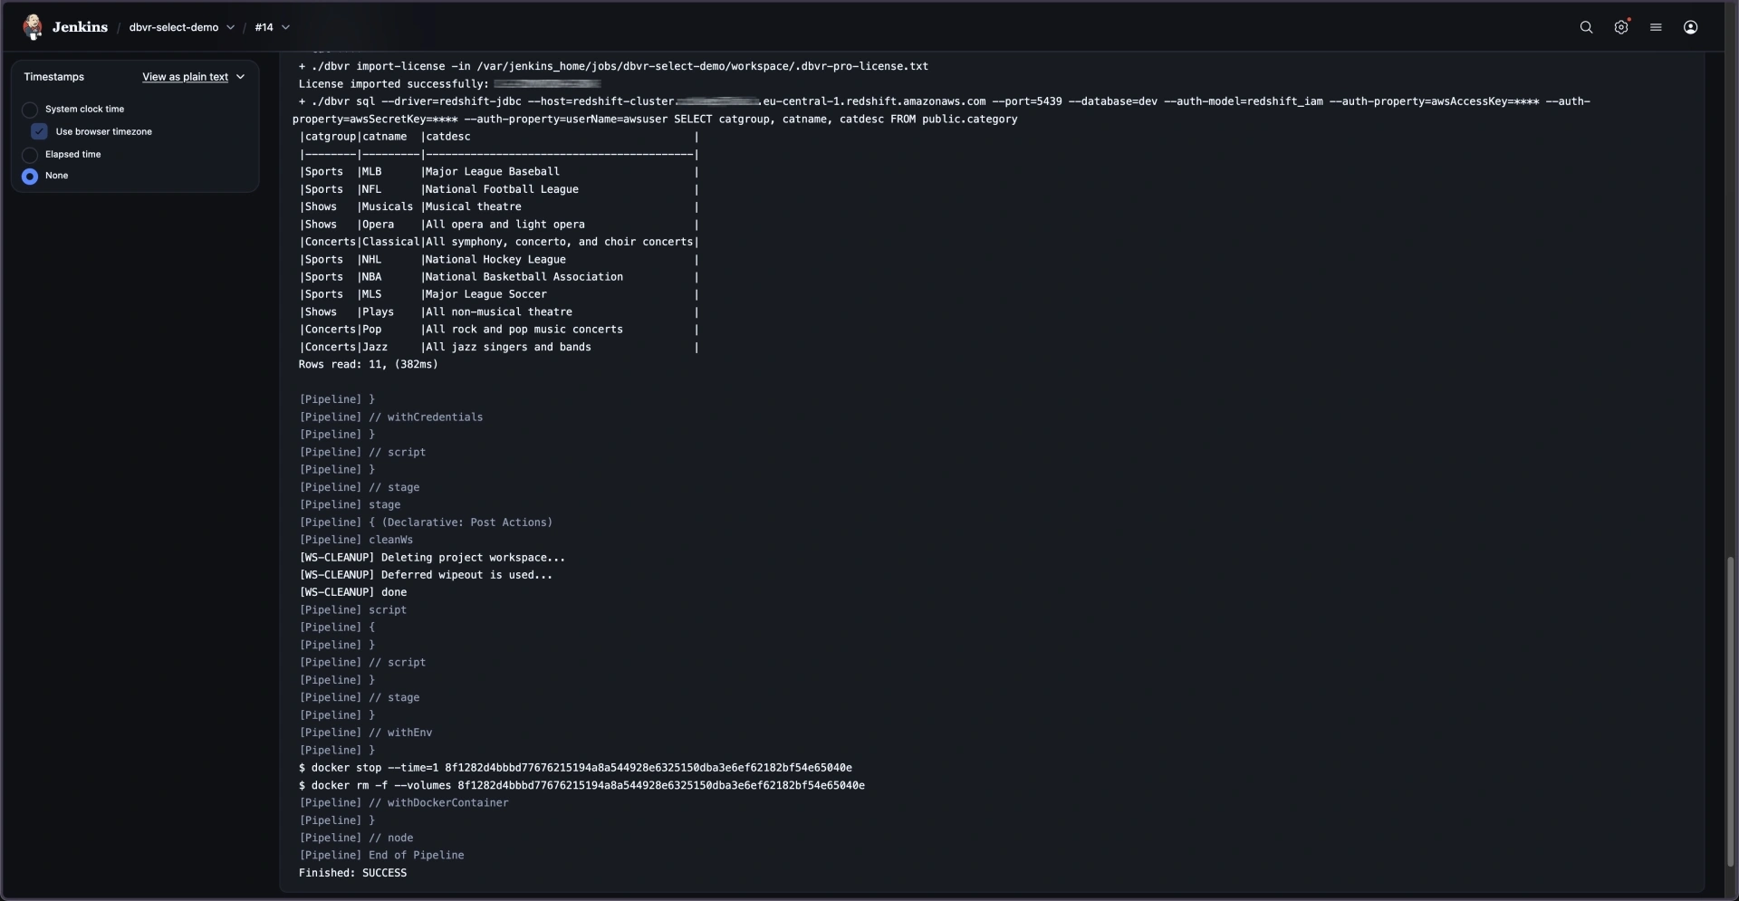Select System clock time timestamp option

pyautogui.click(x=30, y=110)
